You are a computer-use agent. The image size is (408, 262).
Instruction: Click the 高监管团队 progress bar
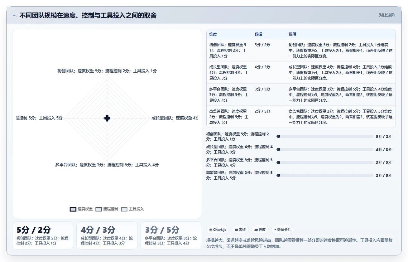click(325, 175)
